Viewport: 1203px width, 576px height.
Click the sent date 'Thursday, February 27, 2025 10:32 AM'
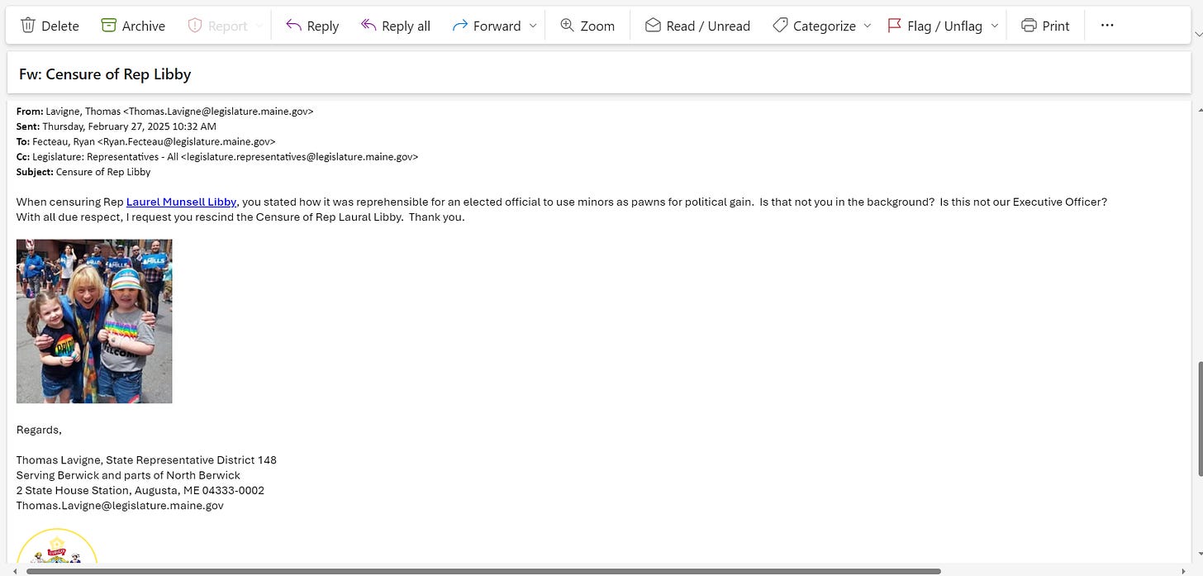pyautogui.click(x=129, y=126)
